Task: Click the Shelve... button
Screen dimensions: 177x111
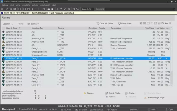Action: click(x=131, y=93)
